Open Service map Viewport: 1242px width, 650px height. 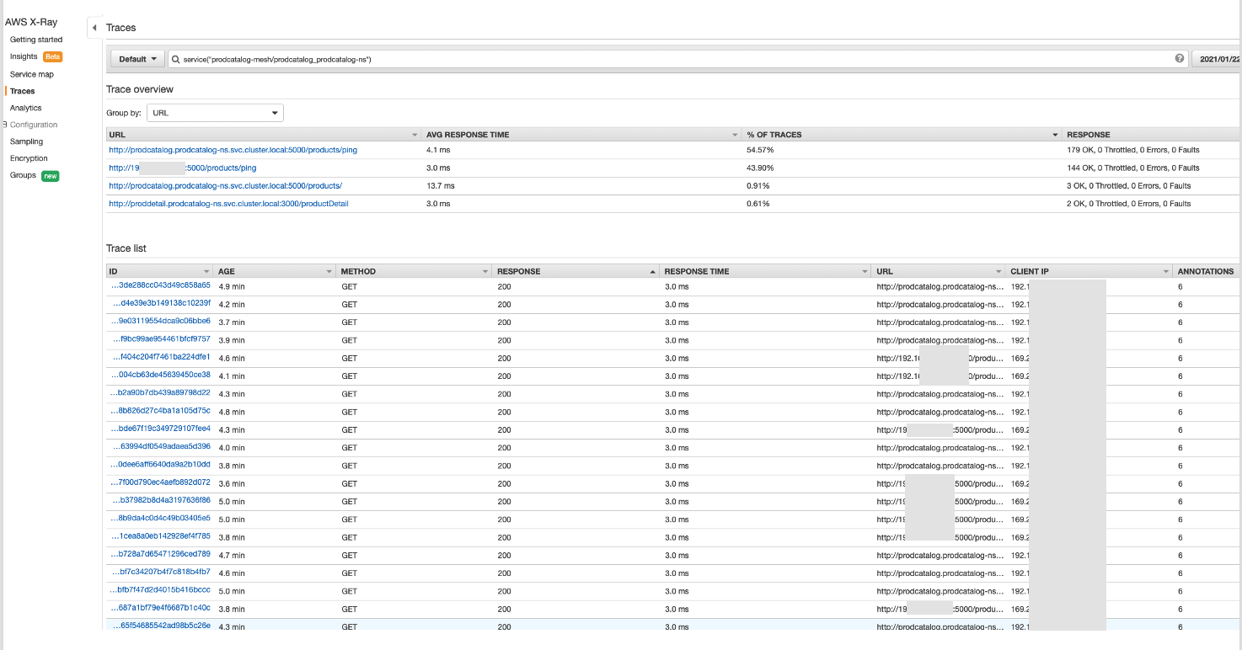[32, 74]
